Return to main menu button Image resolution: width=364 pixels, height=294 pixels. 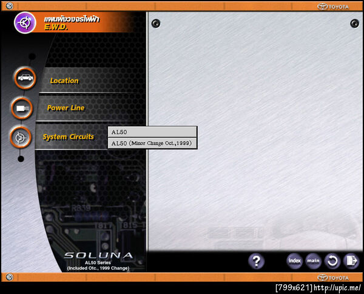(x=313, y=261)
